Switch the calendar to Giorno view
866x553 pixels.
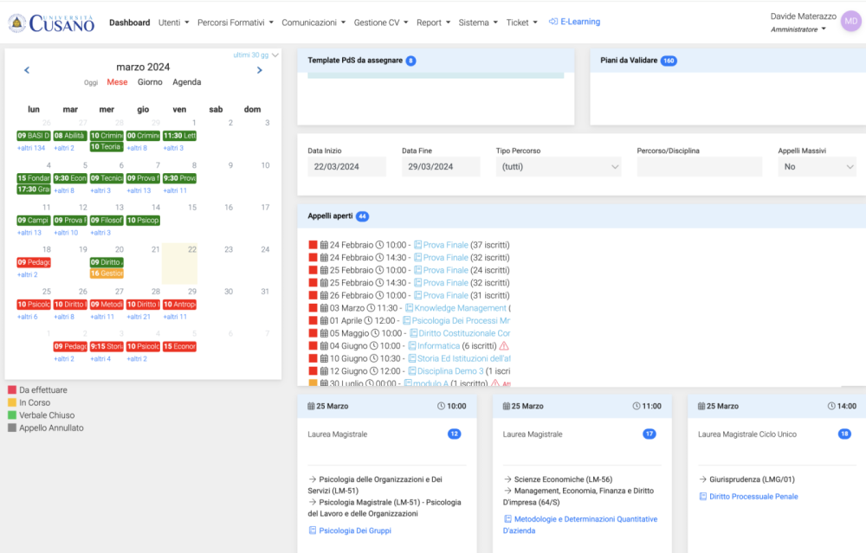[x=150, y=82]
